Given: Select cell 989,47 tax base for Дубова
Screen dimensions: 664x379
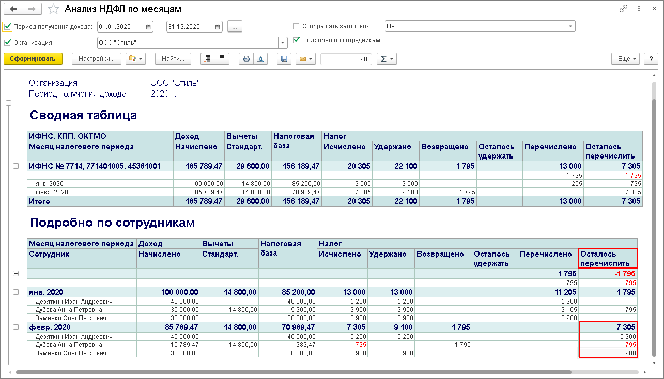Looking at the screenshot, I should click(287, 345).
